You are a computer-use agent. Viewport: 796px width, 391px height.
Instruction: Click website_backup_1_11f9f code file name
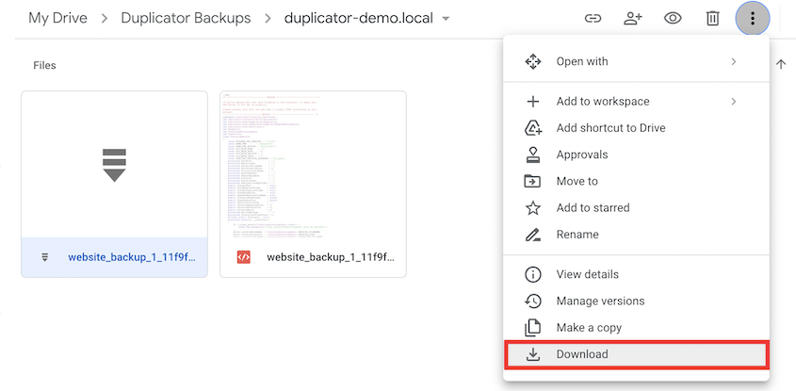pyautogui.click(x=331, y=257)
